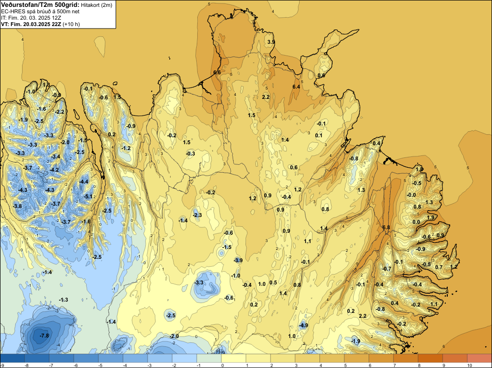Click the temperature value '6.8'

[386, 227]
